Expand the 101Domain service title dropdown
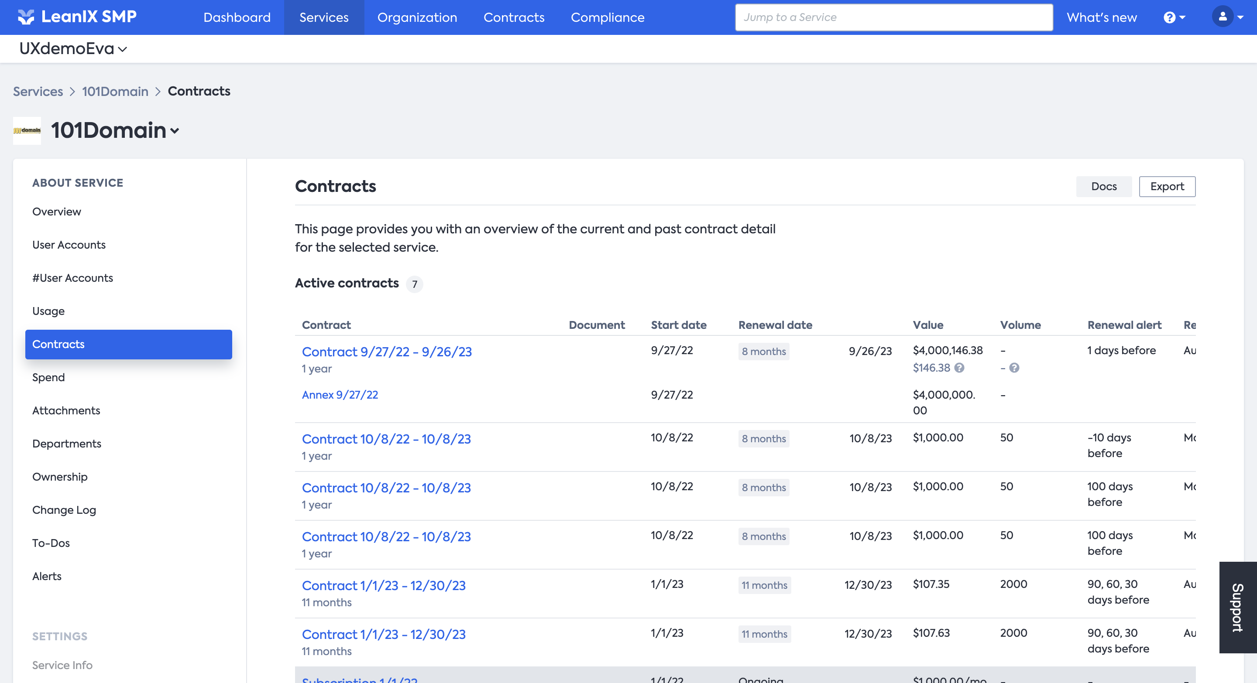 115,131
